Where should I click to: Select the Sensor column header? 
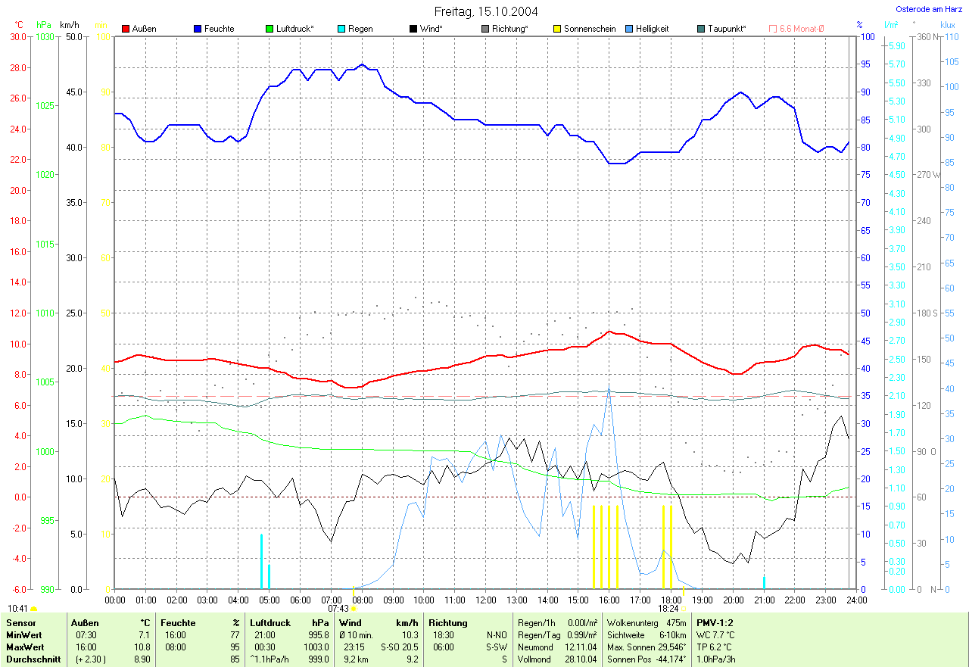pyautogui.click(x=19, y=623)
